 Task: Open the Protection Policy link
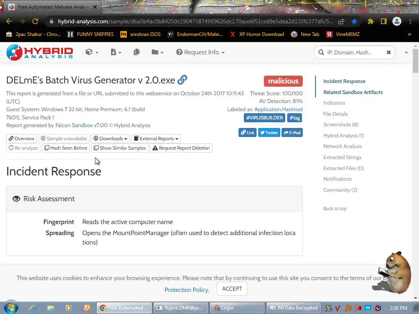tap(187, 290)
